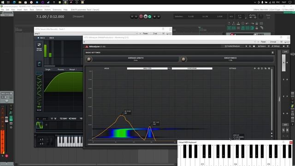295x166 pixels.
Task: Click the MAnalyzer help question icon
Action: pyautogui.click(x=288, y=46)
